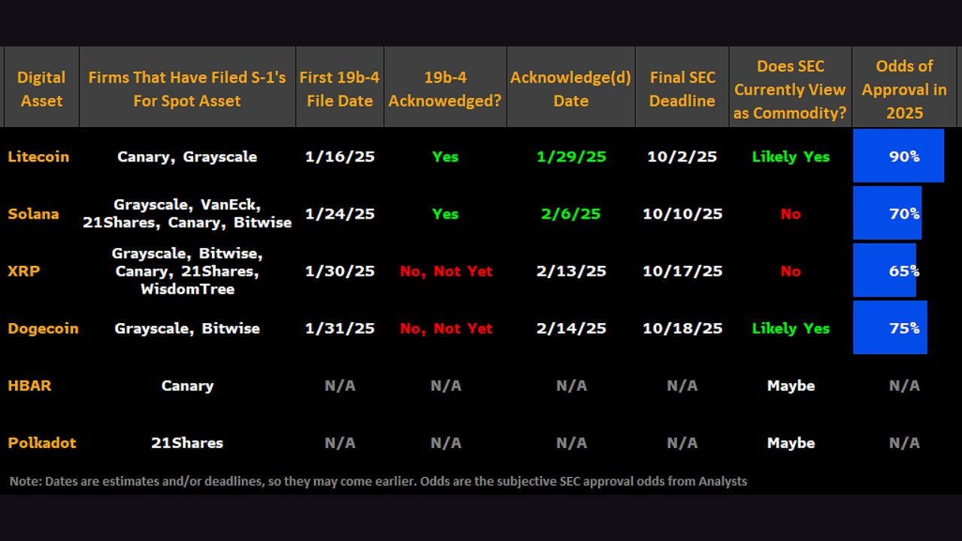962x541 pixels.
Task: Select the 19b-4 Acknowledged? column header
Action: coord(445,89)
